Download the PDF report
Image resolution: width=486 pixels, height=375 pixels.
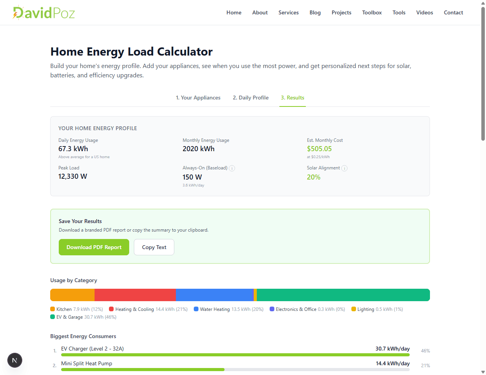(94, 247)
